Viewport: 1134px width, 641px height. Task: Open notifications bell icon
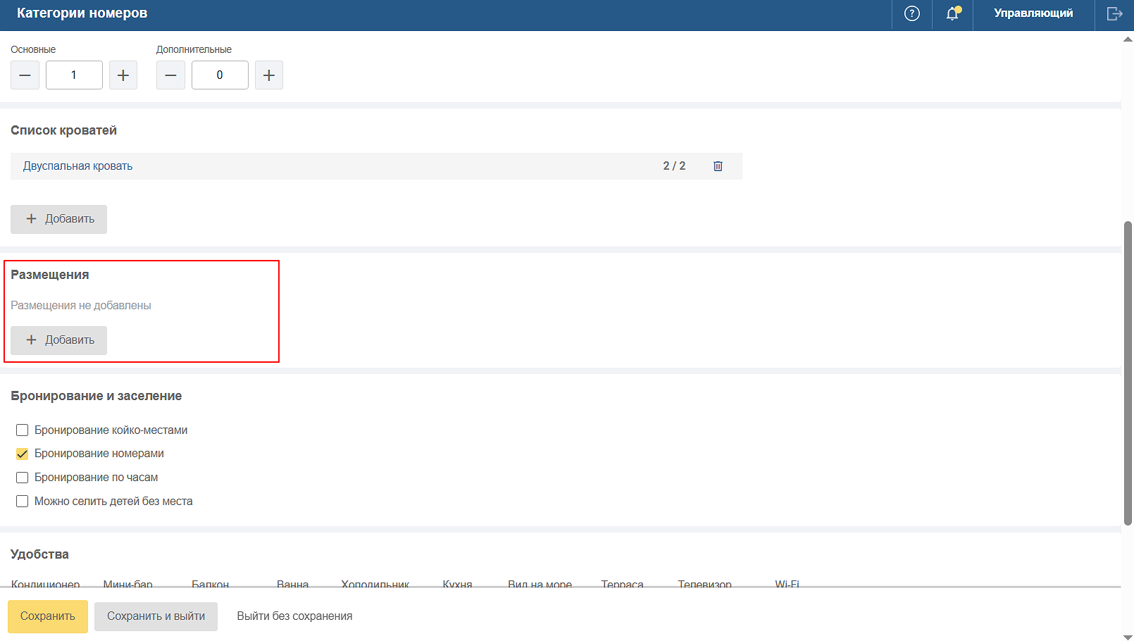tap(952, 13)
